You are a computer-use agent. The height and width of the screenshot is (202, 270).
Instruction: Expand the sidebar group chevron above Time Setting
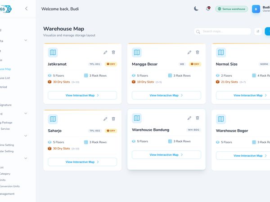click(26, 136)
